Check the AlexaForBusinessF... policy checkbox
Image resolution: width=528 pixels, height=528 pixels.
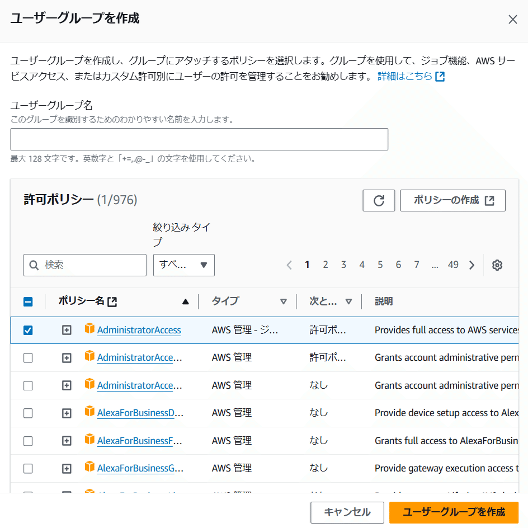[28, 441]
